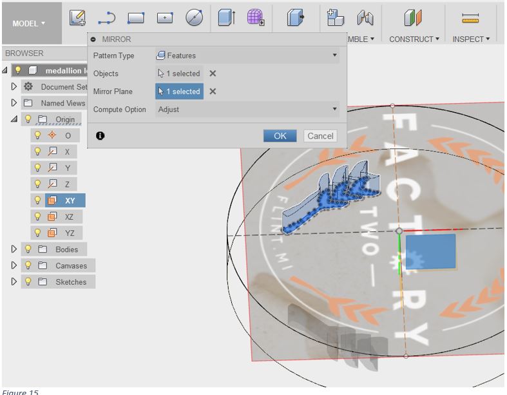Viewport: 507px width, 395px height.
Task: Collapse the Origin folder tree node
Action: [14, 119]
